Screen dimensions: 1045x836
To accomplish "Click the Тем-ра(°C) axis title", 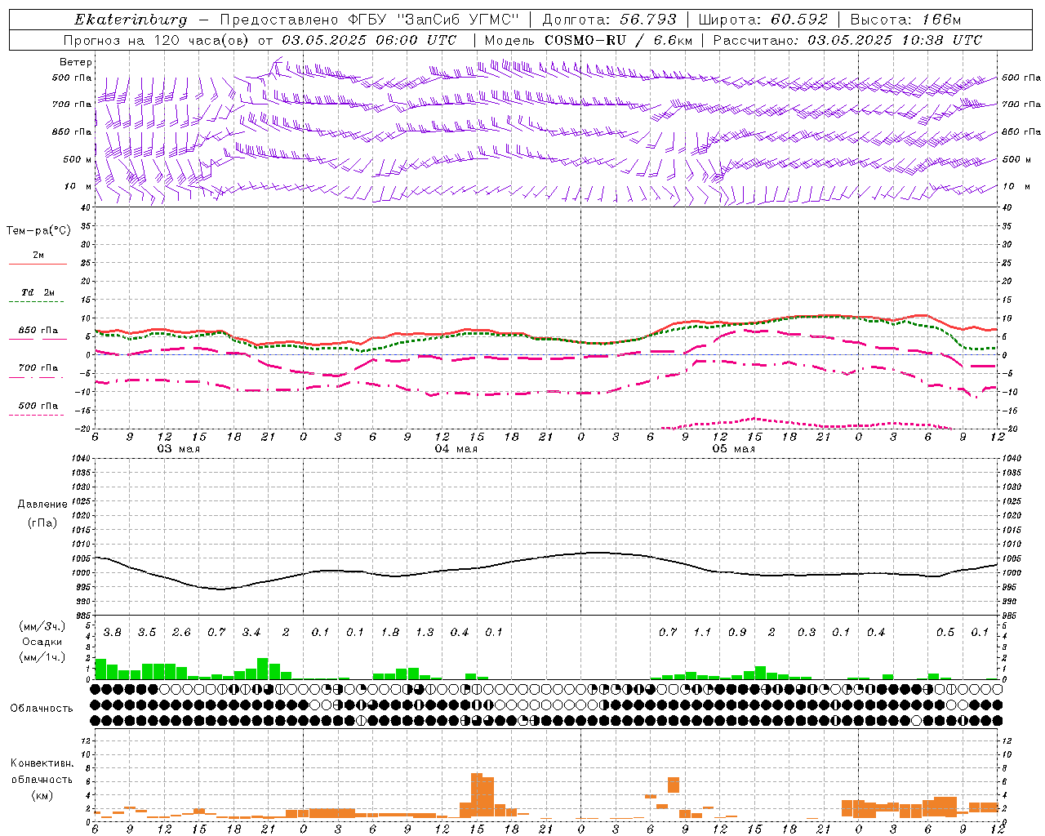I will 38,231.
